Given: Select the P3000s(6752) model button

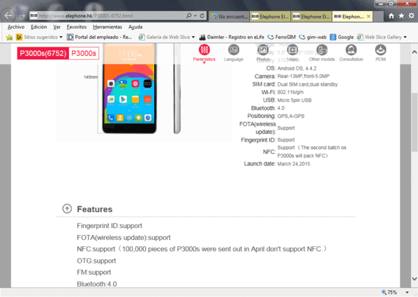Looking at the screenshot, I should (43, 53).
